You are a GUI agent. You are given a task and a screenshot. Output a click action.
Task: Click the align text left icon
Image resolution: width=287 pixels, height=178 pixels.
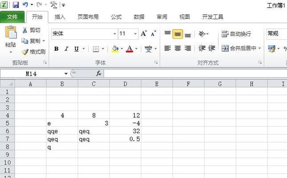(x=168, y=48)
